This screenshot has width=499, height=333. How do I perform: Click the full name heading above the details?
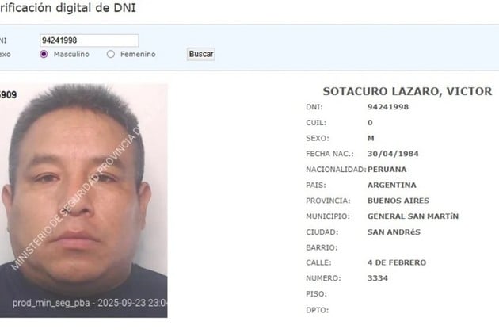click(x=407, y=91)
